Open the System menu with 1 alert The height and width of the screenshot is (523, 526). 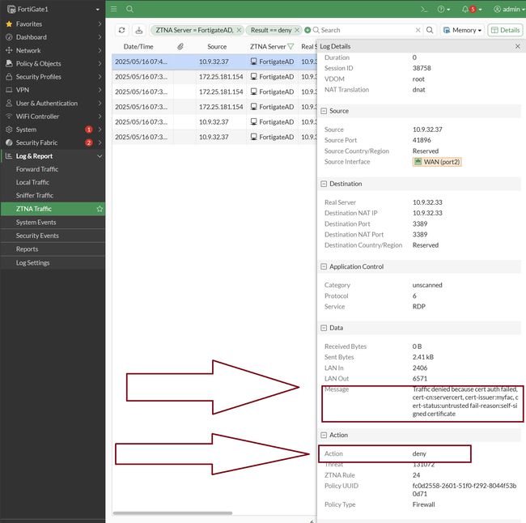53,130
